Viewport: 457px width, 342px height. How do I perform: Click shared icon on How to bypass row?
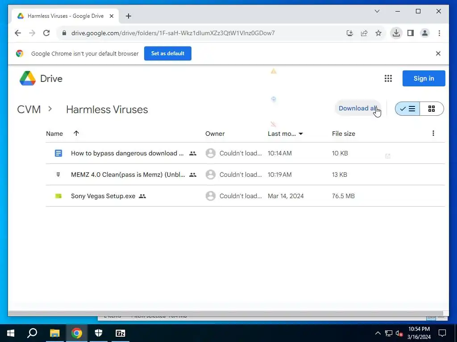point(193,153)
